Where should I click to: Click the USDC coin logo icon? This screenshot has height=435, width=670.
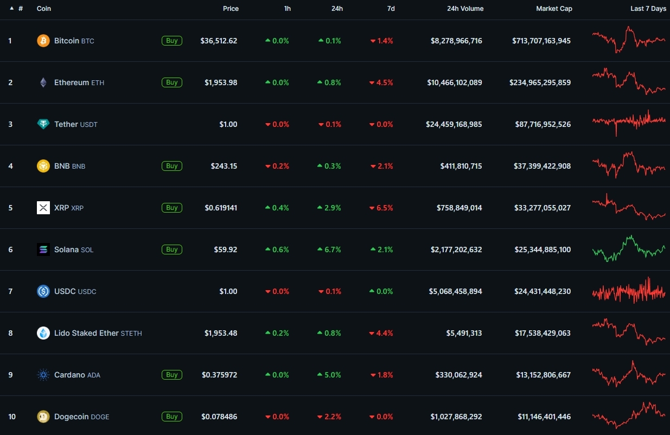click(43, 291)
